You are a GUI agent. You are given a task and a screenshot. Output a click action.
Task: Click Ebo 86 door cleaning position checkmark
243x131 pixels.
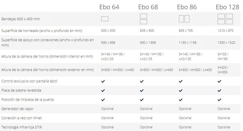181,100
